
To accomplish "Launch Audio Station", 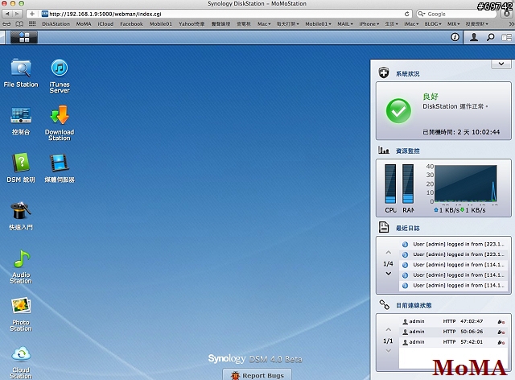I will (x=21, y=266).
